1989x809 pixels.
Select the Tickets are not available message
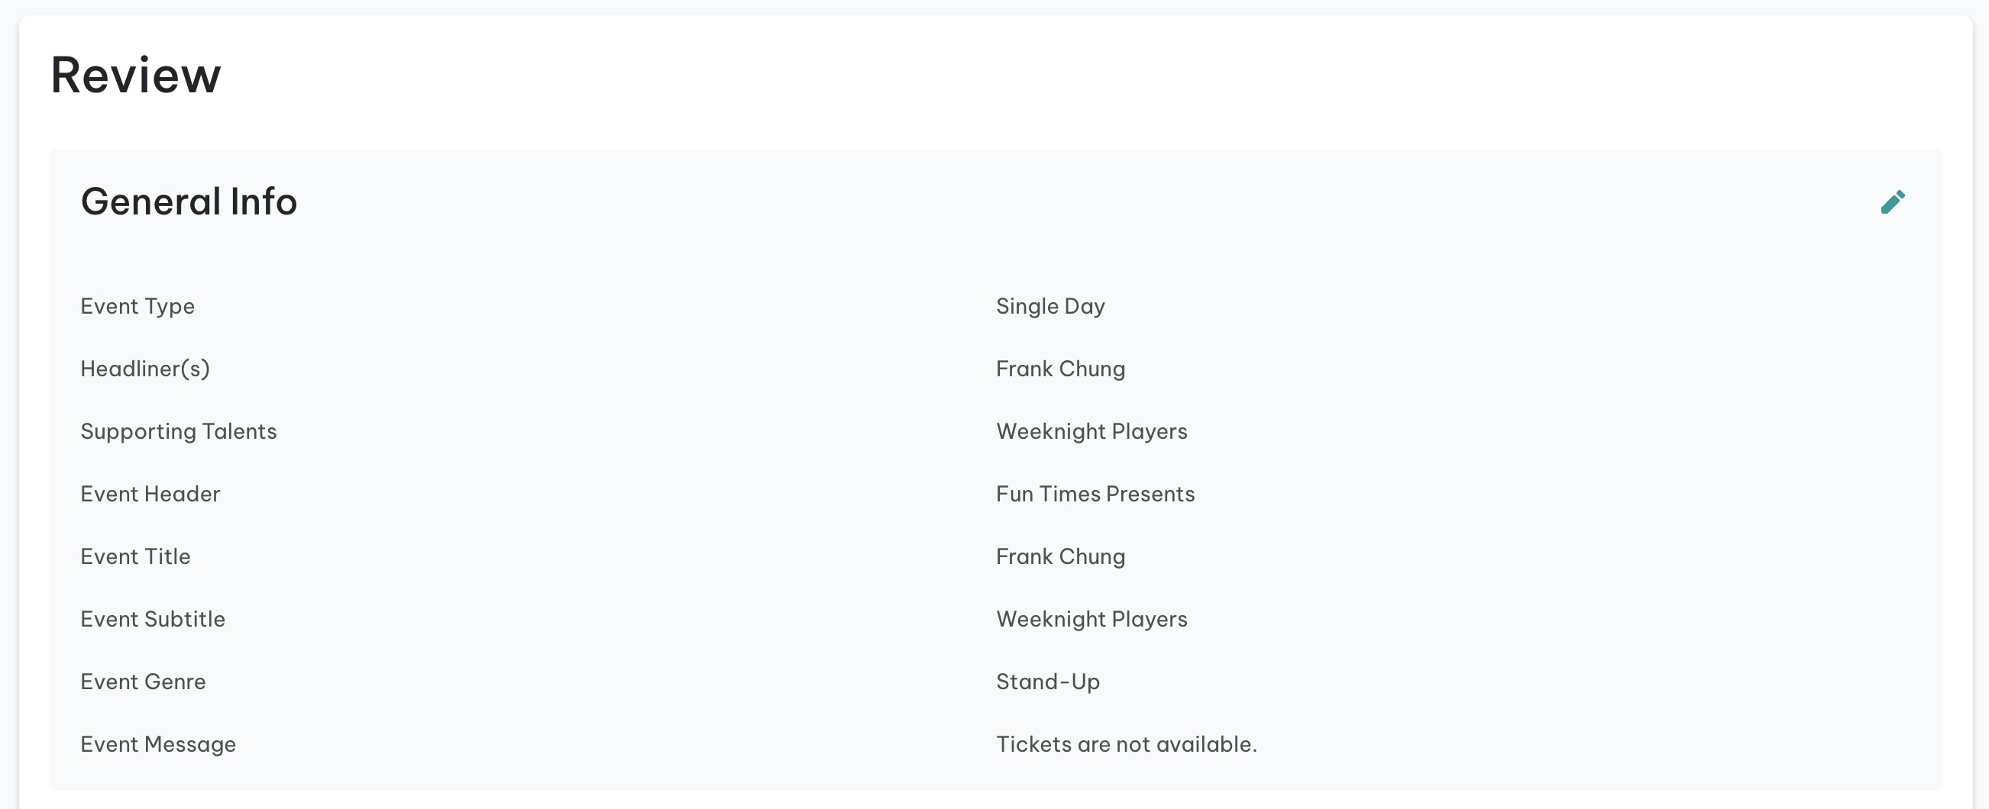click(x=1126, y=743)
